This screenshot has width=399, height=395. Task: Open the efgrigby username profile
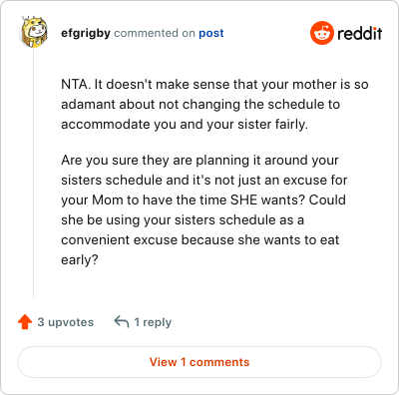click(86, 33)
